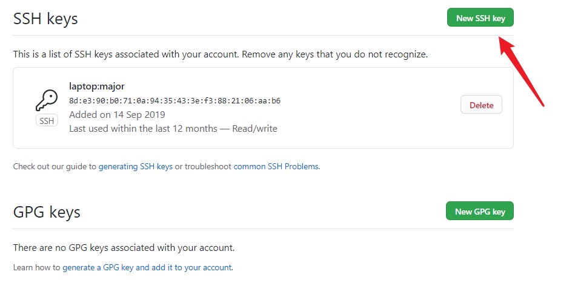This screenshot has height=295, width=575.
Task: Click the SSH keys section heading
Action: [45, 19]
